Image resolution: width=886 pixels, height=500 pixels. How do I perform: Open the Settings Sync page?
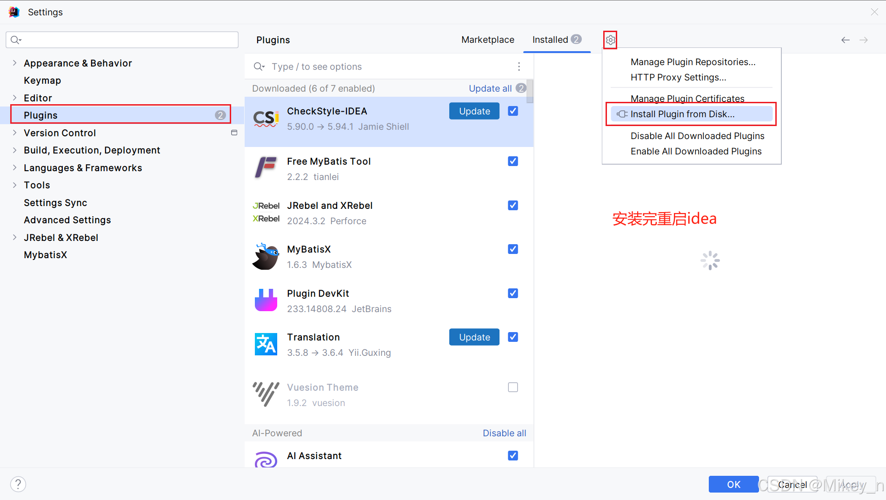(x=55, y=203)
